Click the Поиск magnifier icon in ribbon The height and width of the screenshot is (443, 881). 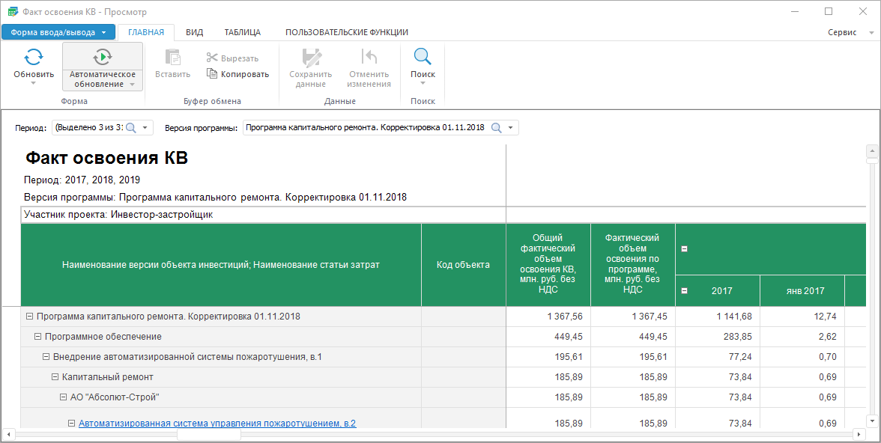pyautogui.click(x=423, y=58)
